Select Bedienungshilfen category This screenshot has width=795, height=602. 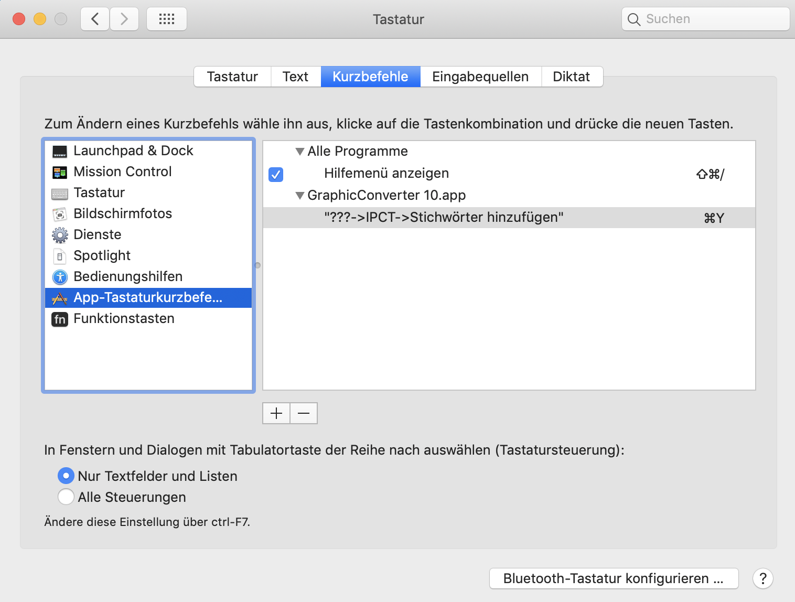coord(148,277)
